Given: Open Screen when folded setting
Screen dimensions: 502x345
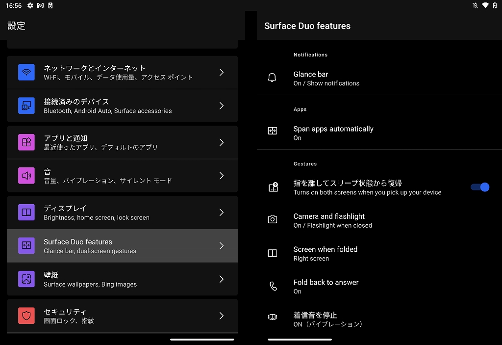Looking at the screenshot, I should 379,254.
